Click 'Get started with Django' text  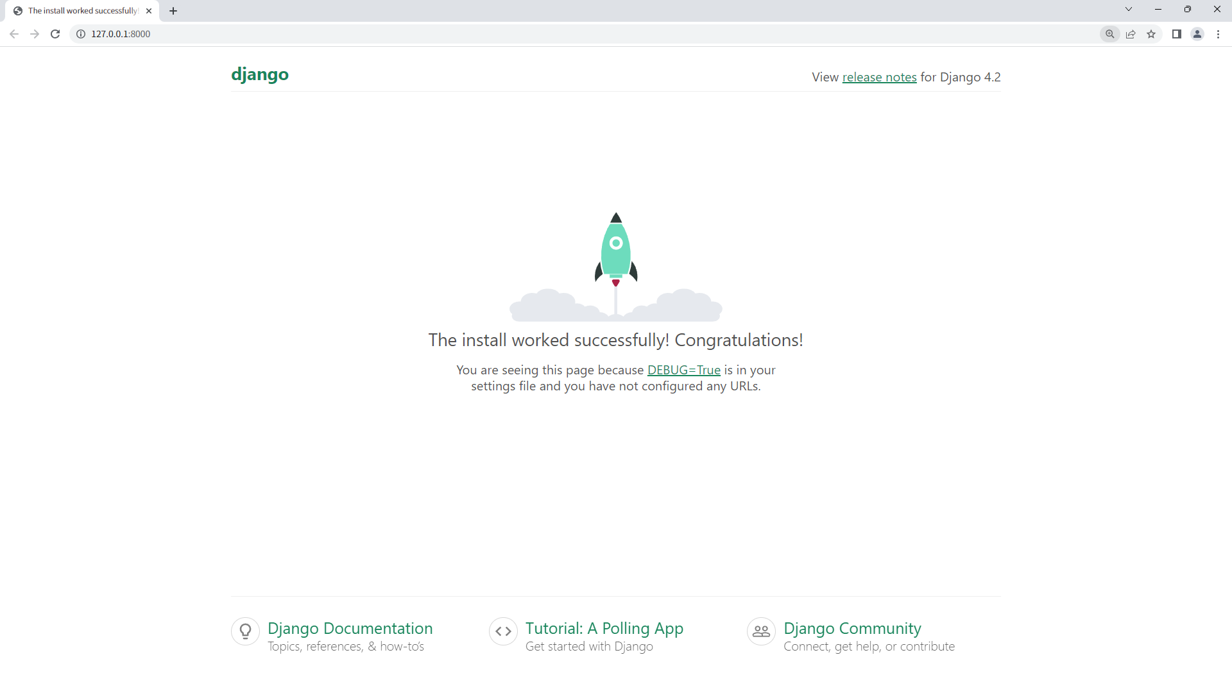tap(589, 647)
